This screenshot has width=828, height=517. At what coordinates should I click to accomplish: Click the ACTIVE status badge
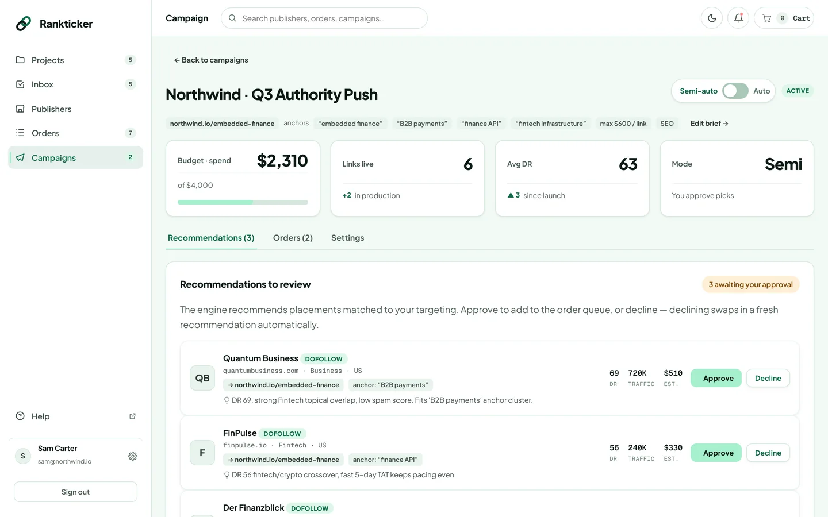[x=798, y=91]
